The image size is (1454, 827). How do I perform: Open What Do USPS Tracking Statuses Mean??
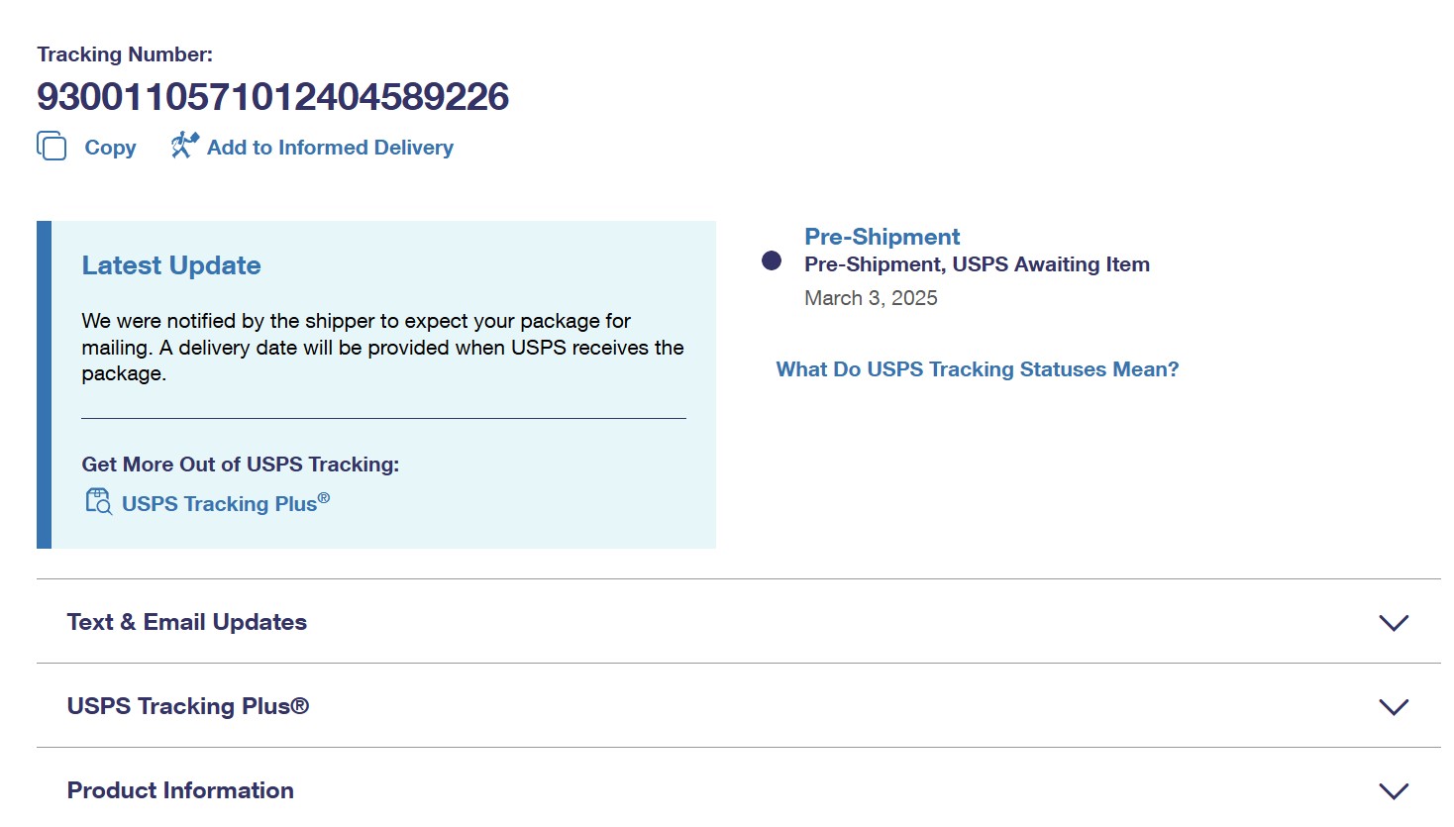tap(978, 369)
